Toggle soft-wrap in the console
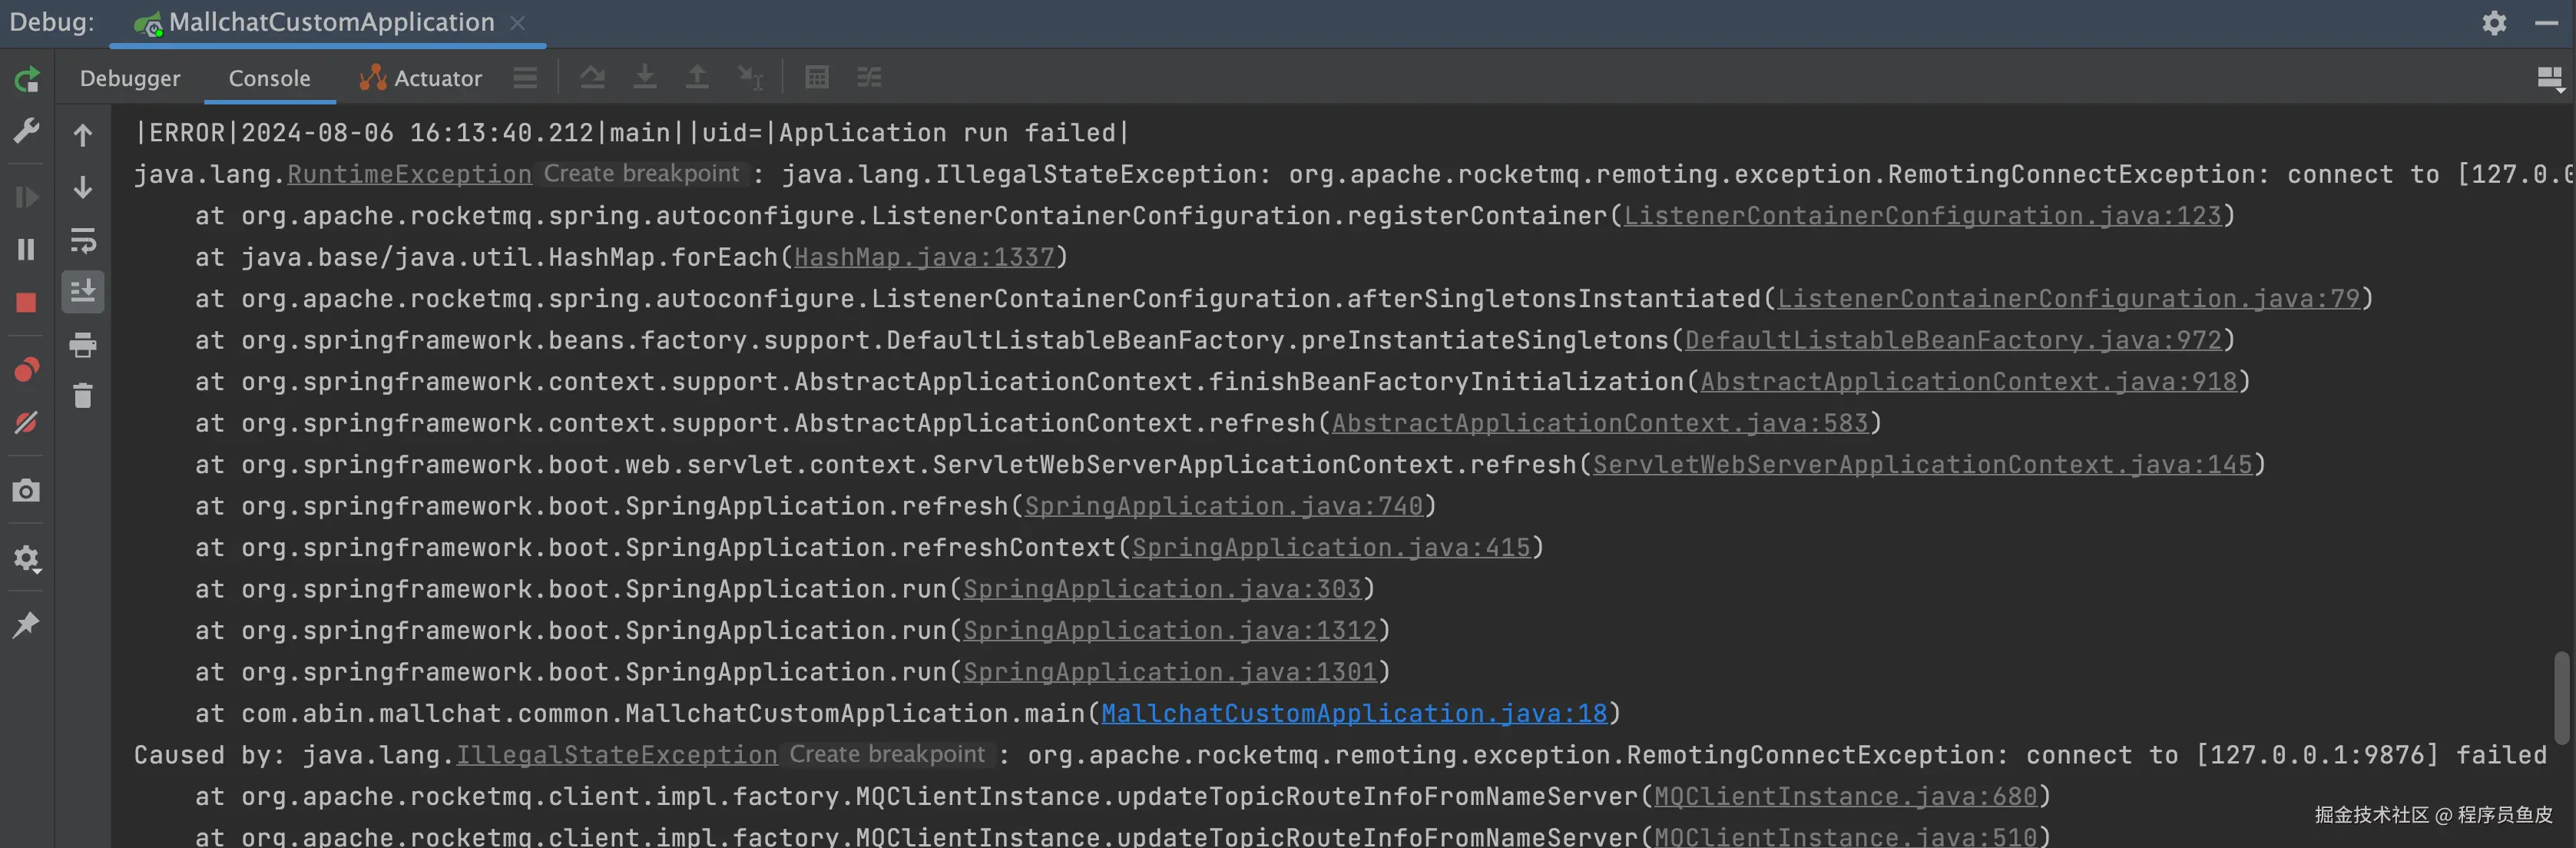The width and height of the screenshot is (2576, 848). coord(83,240)
